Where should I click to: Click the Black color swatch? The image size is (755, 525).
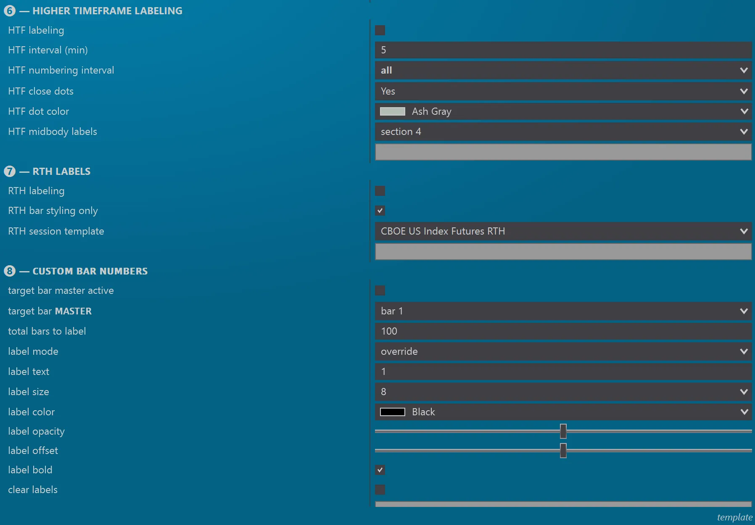pyautogui.click(x=393, y=412)
